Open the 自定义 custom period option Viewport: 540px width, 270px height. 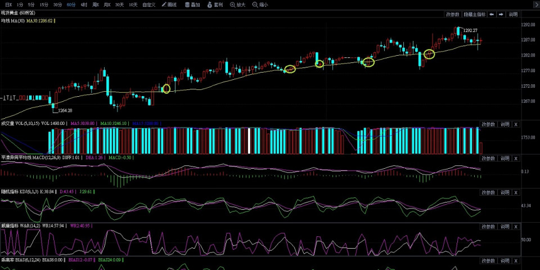pyautogui.click(x=148, y=4)
